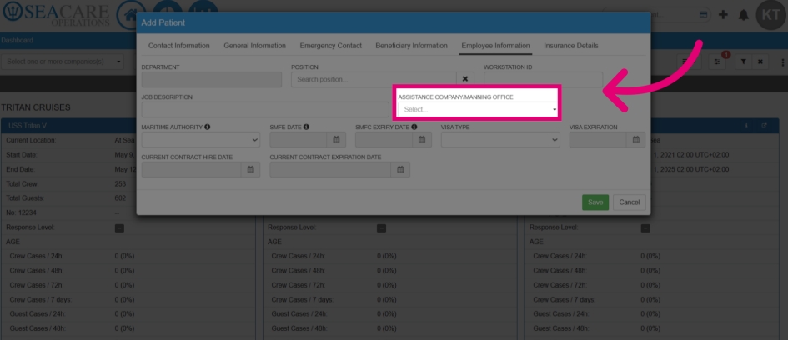
Task: Switch to Beneficiary Information tab
Action: coord(412,46)
